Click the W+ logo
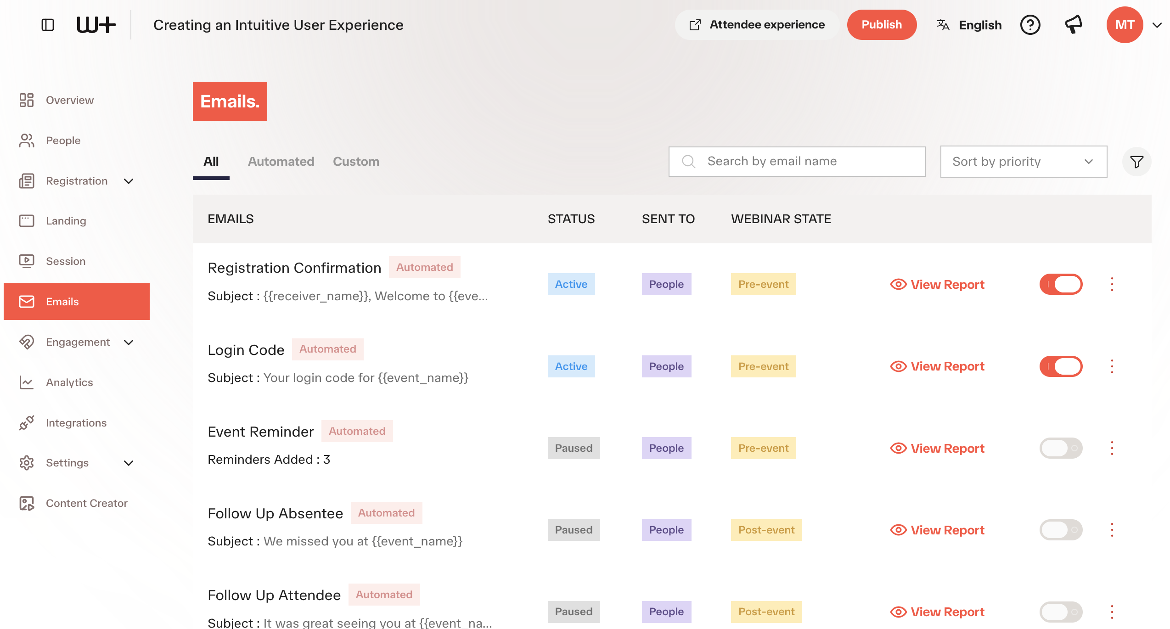This screenshot has height=629, width=1170. tap(96, 25)
